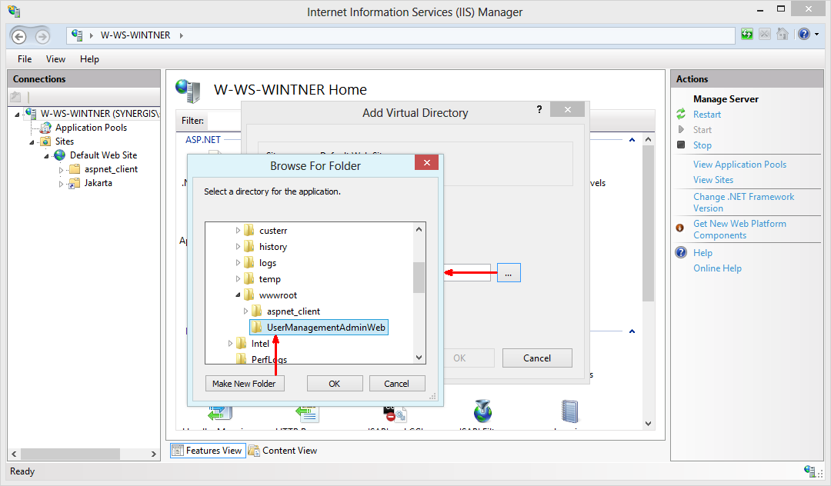Click the Stop server square icon
Viewport: 831px width, 486px height.
click(682, 145)
